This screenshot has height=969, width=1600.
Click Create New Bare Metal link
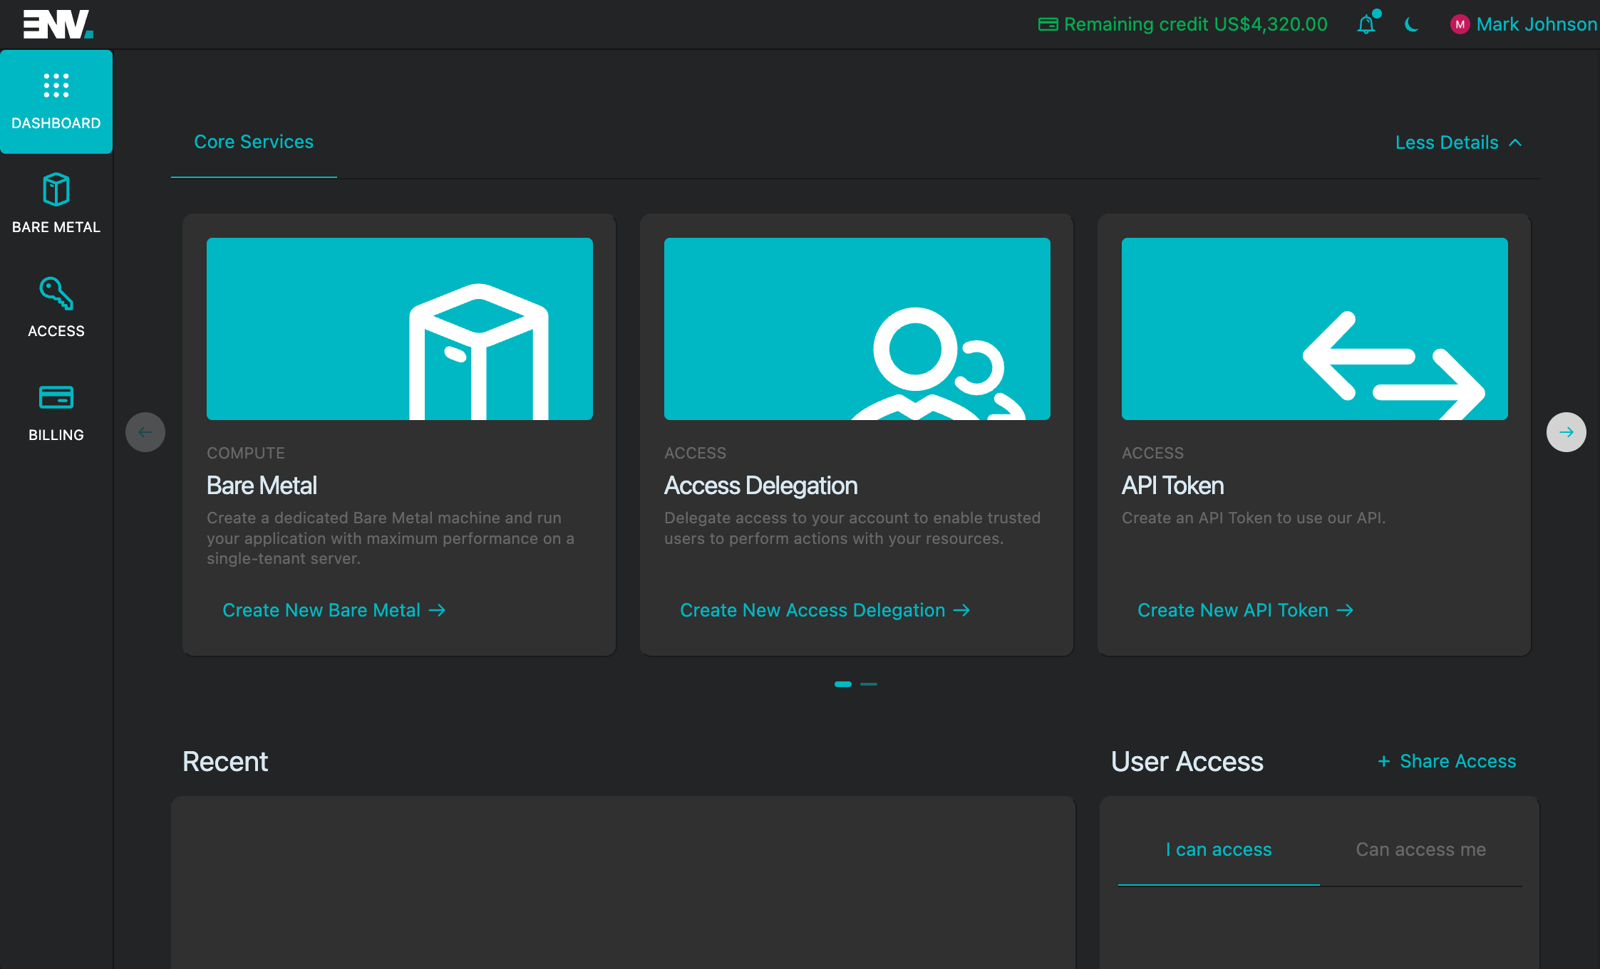click(334, 610)
